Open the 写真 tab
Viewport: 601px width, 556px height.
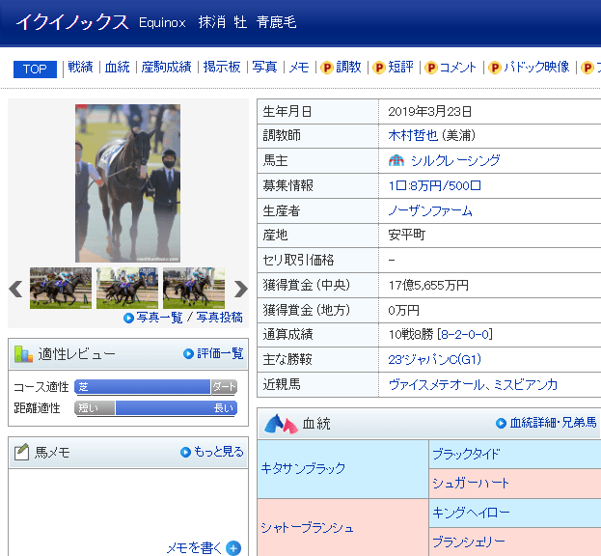[x=264, y=68]
